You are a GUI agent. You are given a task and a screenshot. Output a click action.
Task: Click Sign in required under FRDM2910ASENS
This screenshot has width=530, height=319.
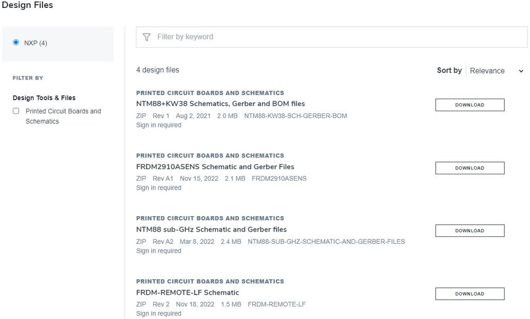pos(159,188)
